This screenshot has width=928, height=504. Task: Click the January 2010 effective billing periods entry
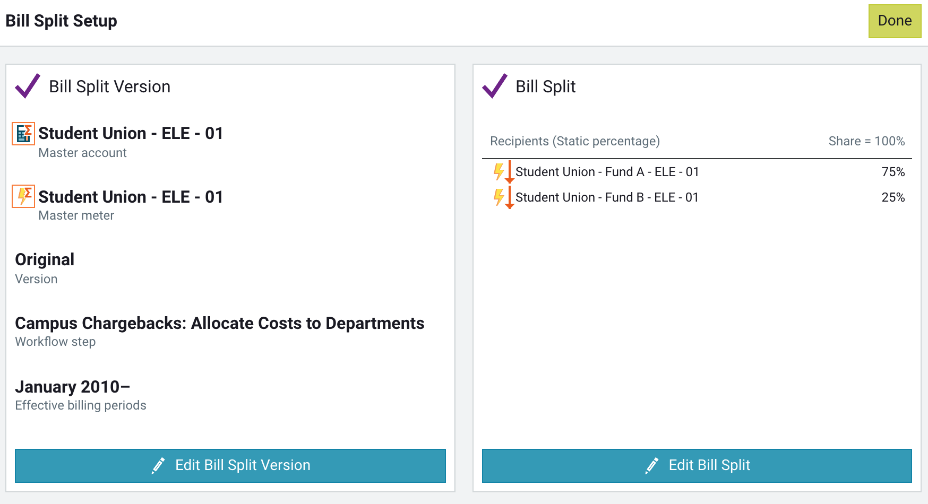pos(73,387)
